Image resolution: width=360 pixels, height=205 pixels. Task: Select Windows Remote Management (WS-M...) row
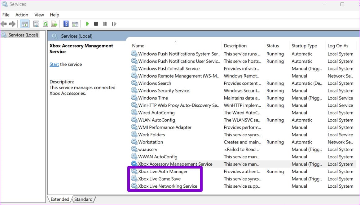[x=243, y=76]
